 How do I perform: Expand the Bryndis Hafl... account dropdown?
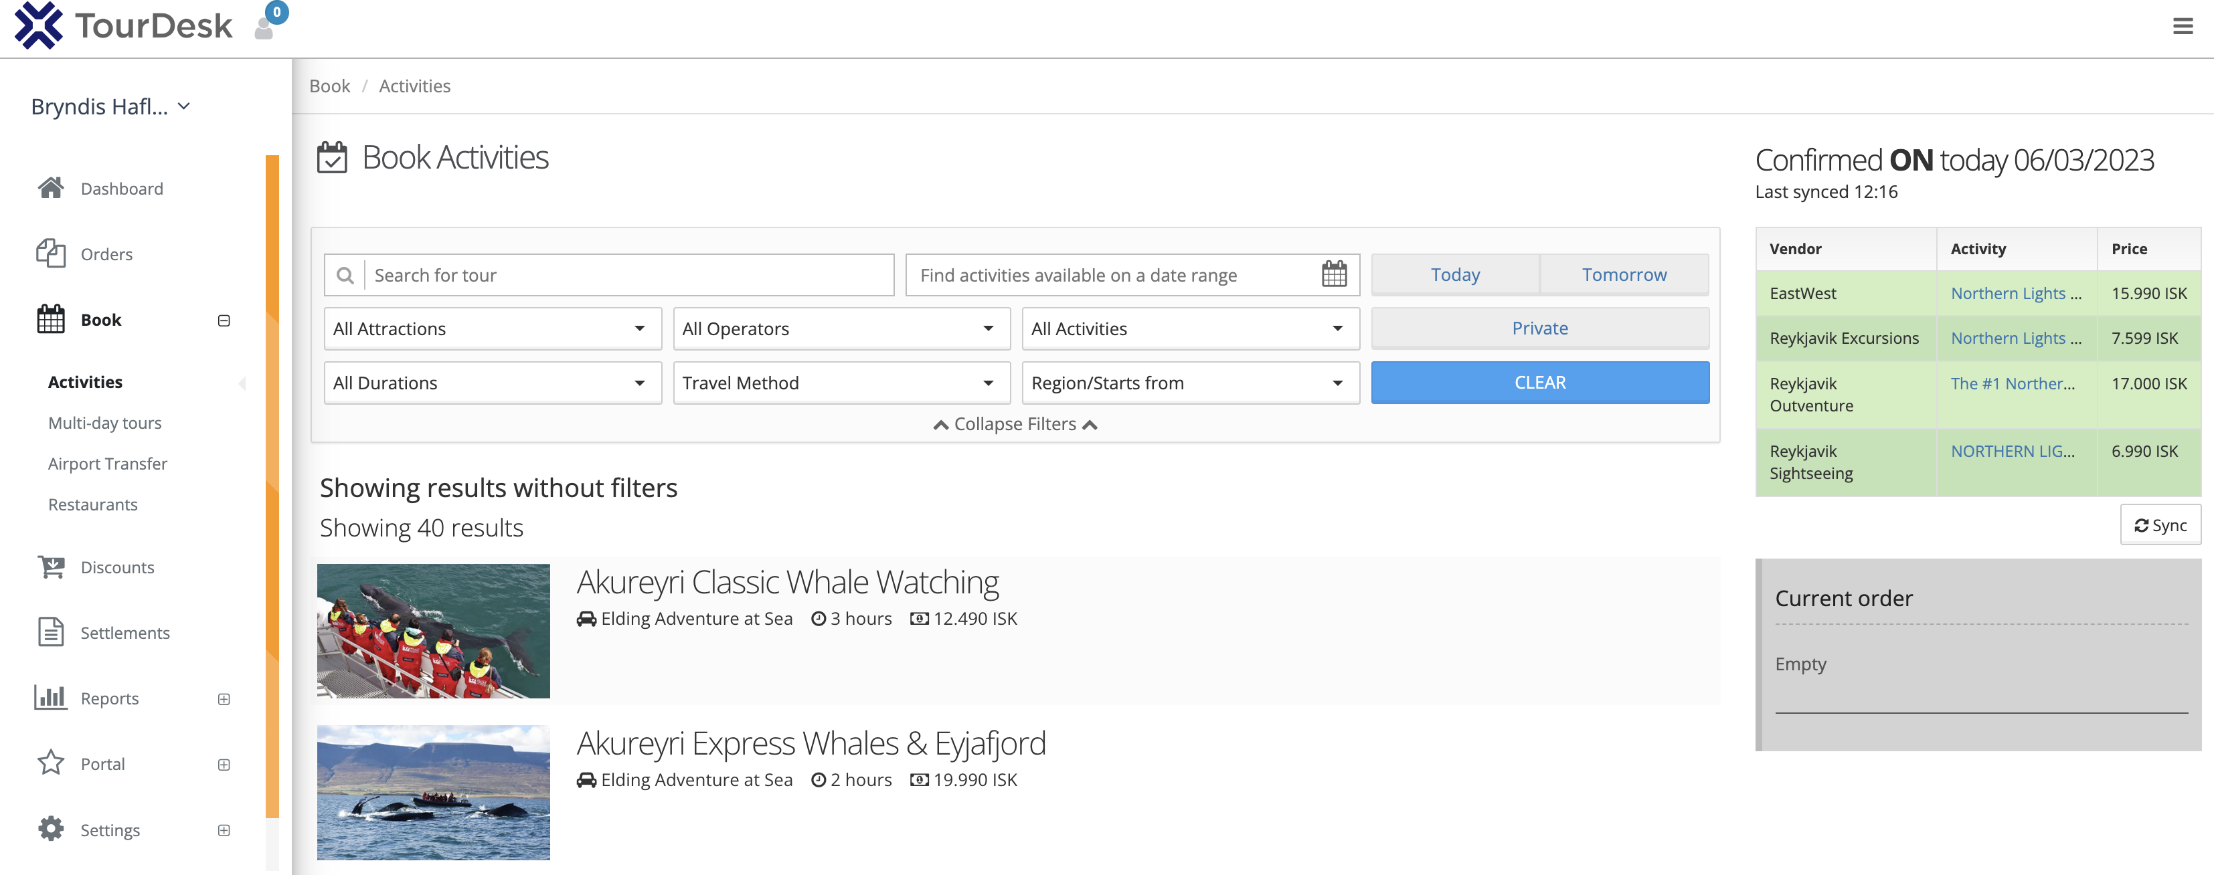tap(110, 106)
